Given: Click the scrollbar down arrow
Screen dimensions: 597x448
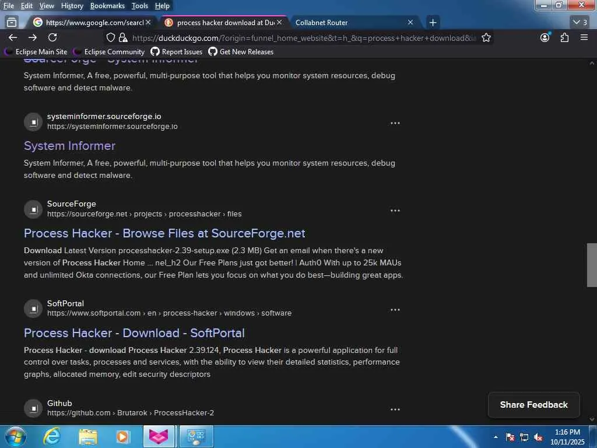Looking at the screenshot, I should [592, 419].
